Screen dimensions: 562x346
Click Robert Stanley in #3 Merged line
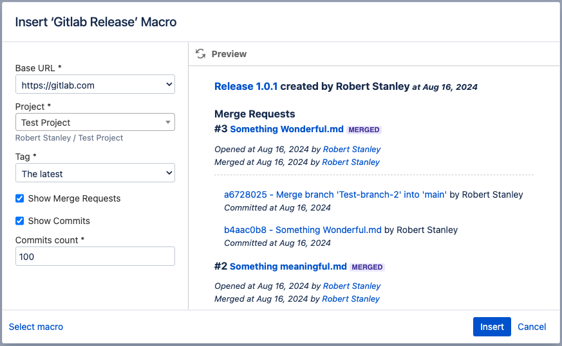click(x=351, y=162)
